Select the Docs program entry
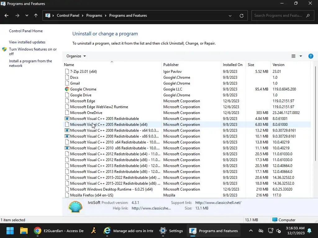 point(187,77)
